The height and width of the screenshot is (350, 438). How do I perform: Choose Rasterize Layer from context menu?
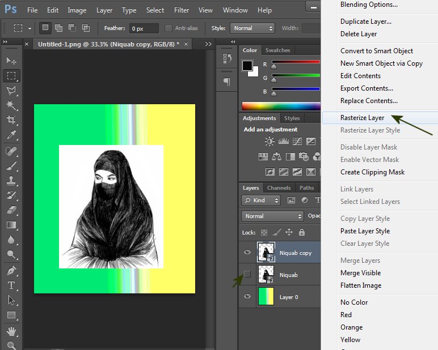(x=362, y=118)
